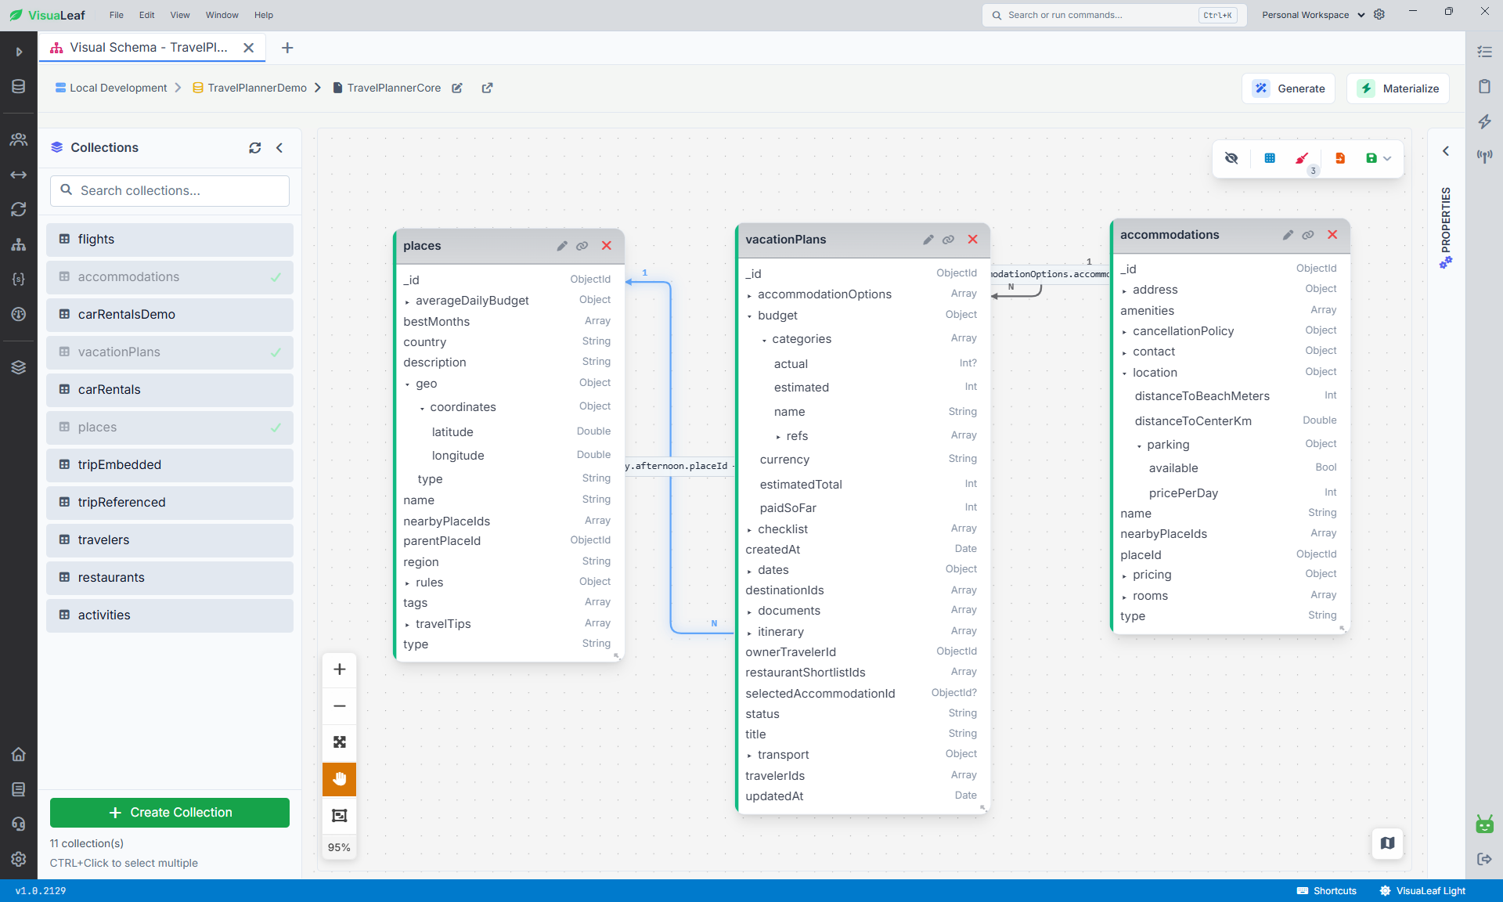Click the green robot assistant icon

pos(1484,824)
